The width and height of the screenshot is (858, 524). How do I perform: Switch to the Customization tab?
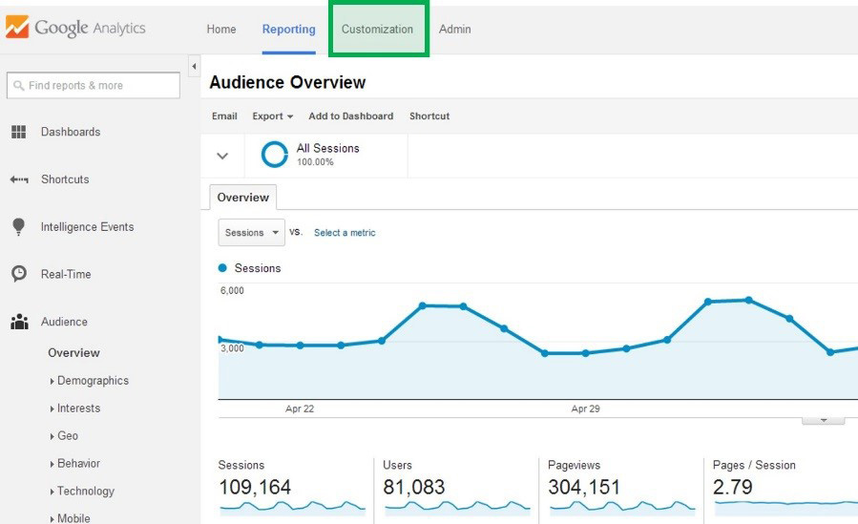378,30
